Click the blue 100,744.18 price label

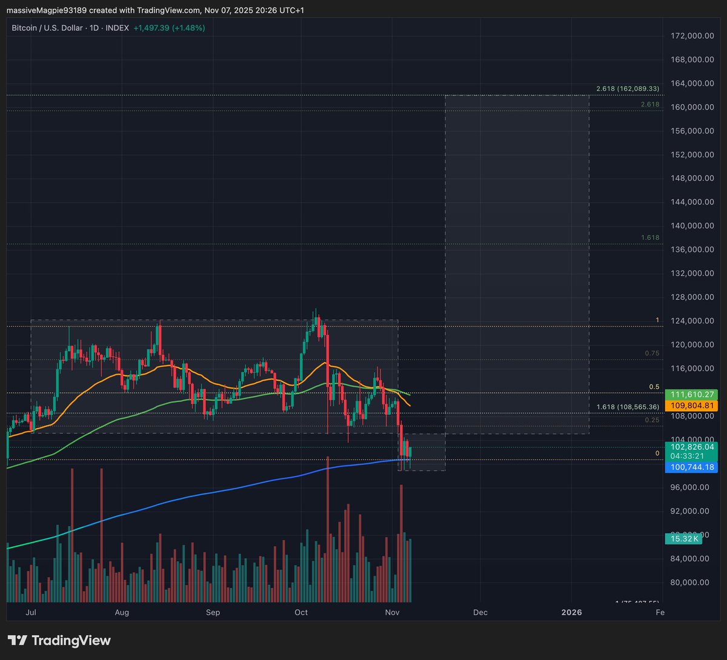tap(691, 467)
